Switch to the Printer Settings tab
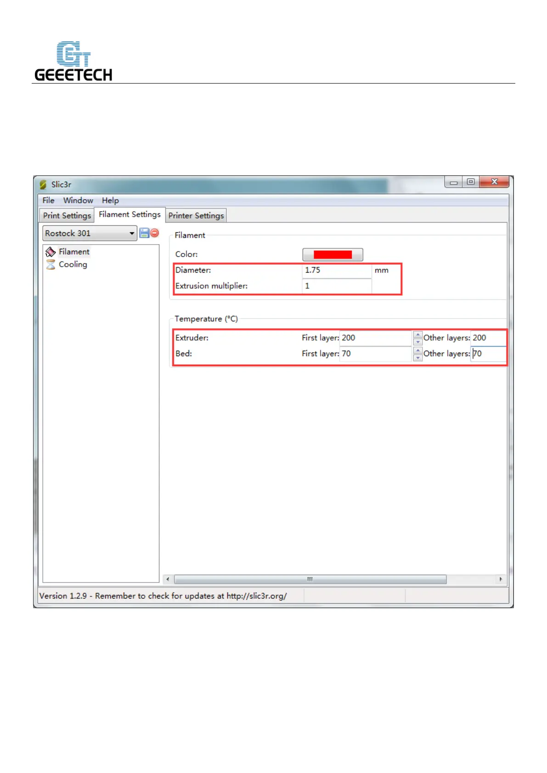 tap(196, 215)
